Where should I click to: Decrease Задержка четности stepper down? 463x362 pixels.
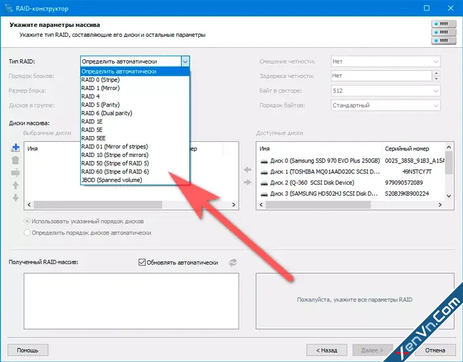tap(436, 79)
